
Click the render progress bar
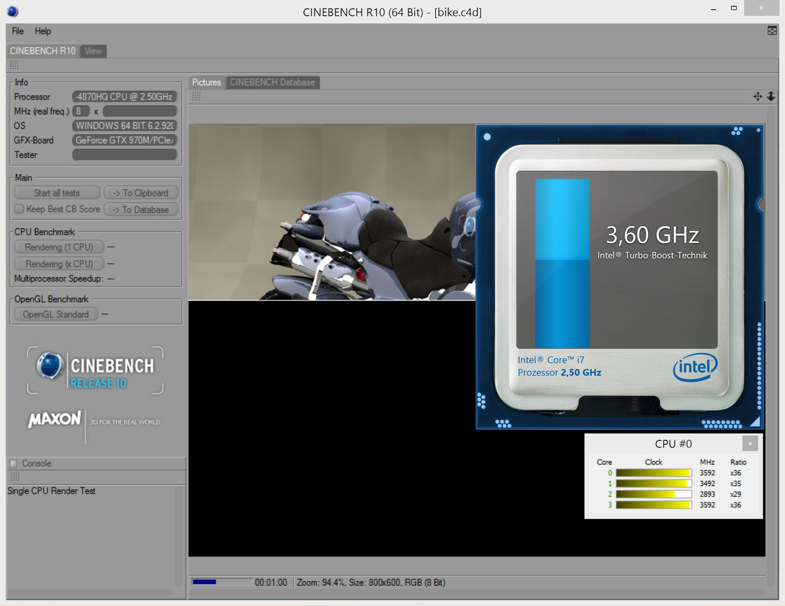click(x=222, y=582)
